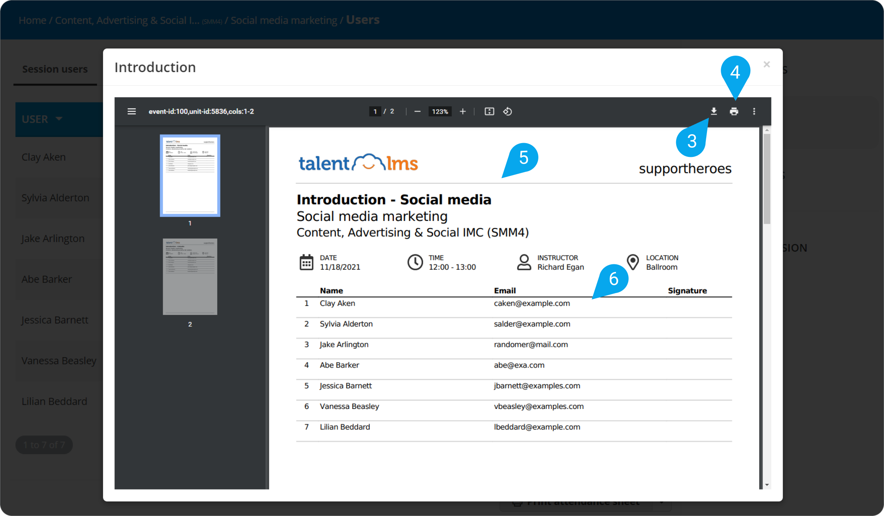
Task: Click the TalentLMS logo in document
Action: pos(358,163)
